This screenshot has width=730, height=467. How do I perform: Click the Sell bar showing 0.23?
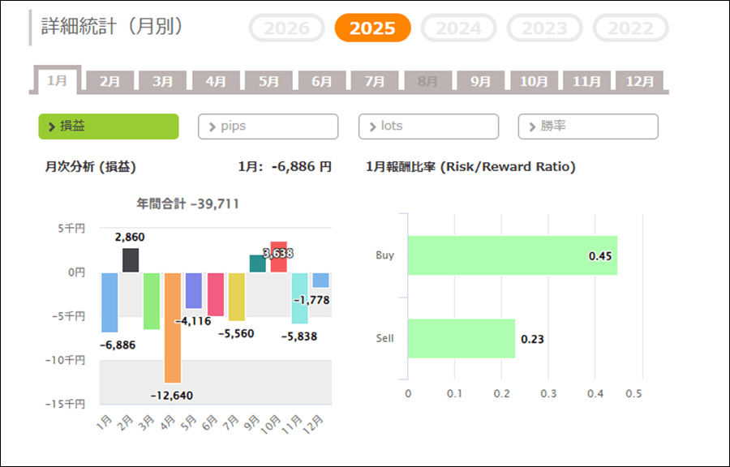[461, 338]
